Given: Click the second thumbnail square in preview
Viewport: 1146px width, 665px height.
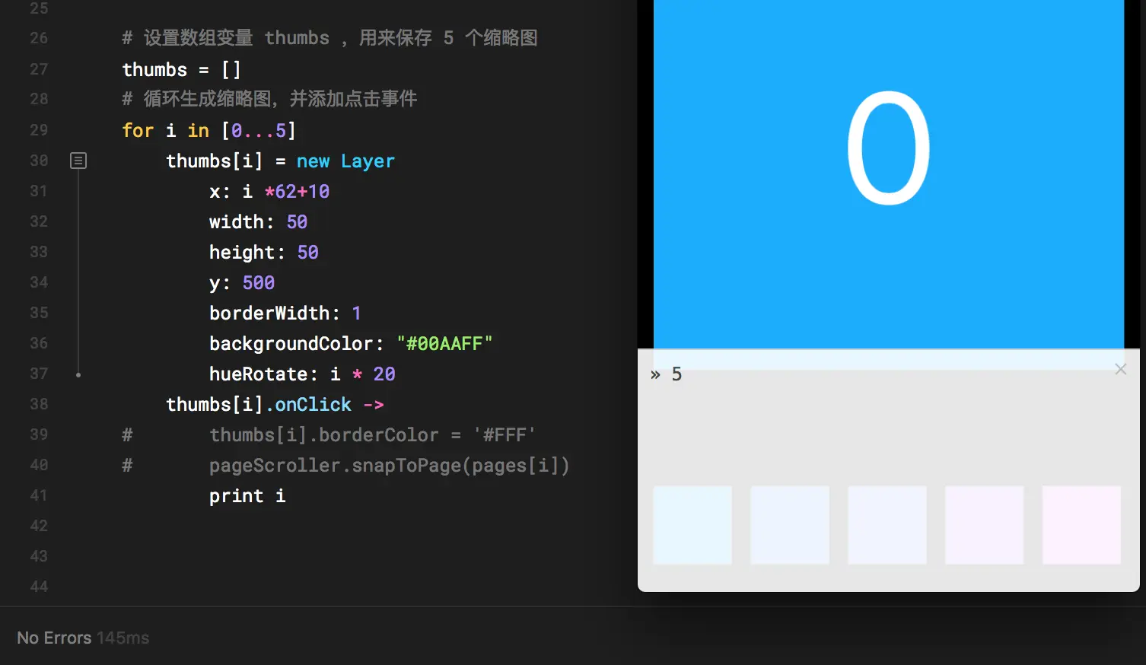Looking at the screenshot, I should point(790,525).
